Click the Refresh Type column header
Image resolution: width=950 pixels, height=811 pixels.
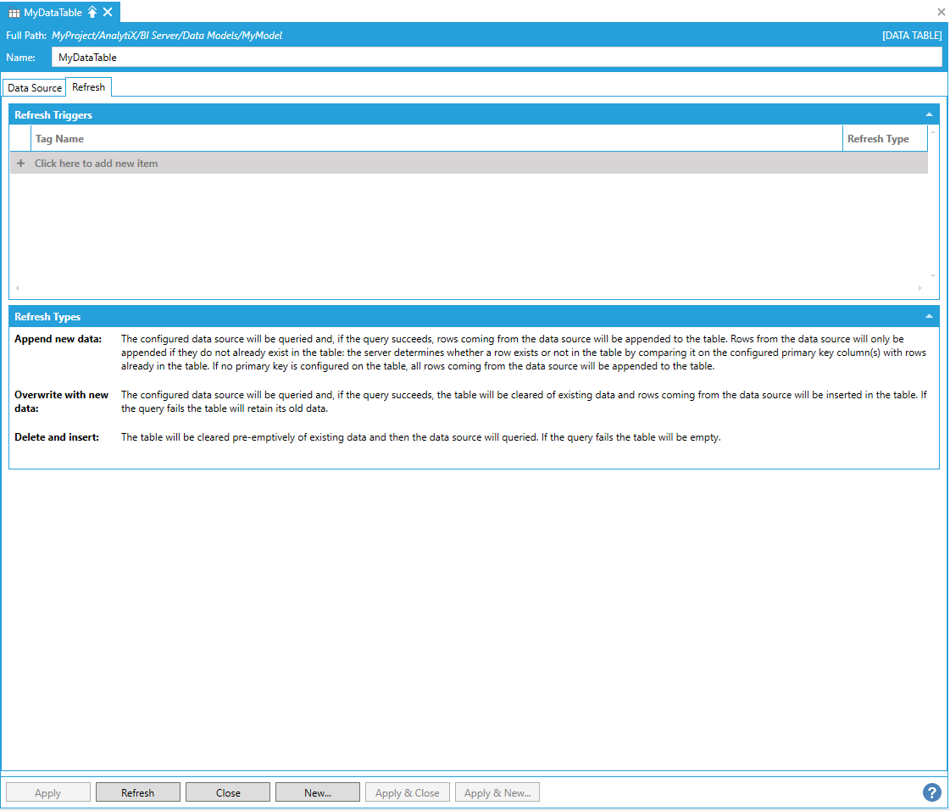click(x=878, y=138)
